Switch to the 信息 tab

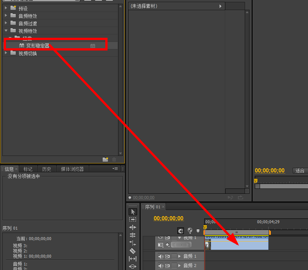click(9, 169)
